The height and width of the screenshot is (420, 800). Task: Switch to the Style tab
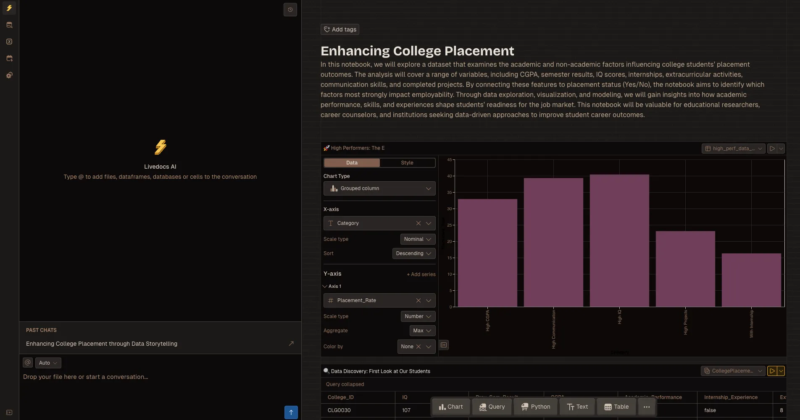(407, 163)
